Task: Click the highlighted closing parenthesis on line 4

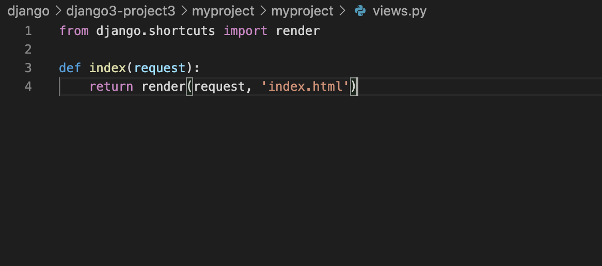Action: [x=354, y=87]
